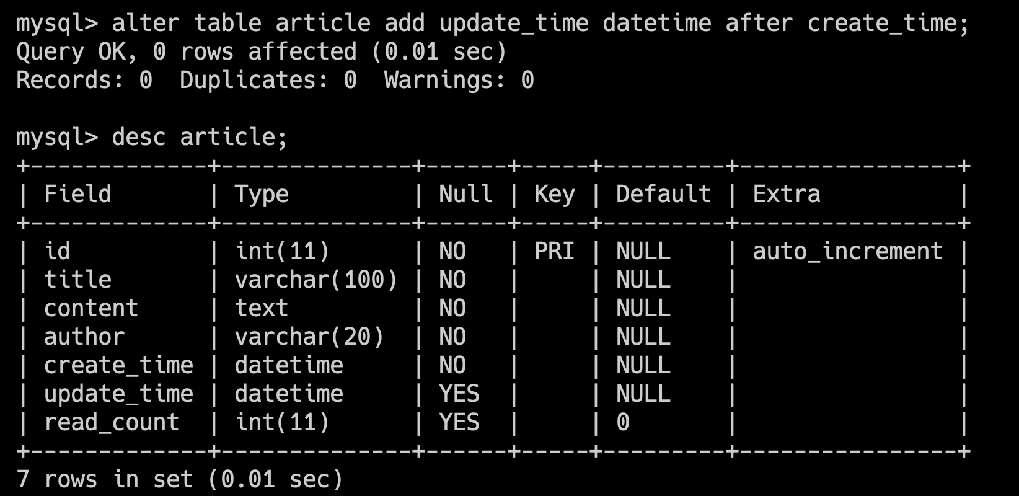Click the 'Default' column header
Image resolution: width=1019 pixels, height=496 pixels.
pyautogui.click(x=663, y=195)
